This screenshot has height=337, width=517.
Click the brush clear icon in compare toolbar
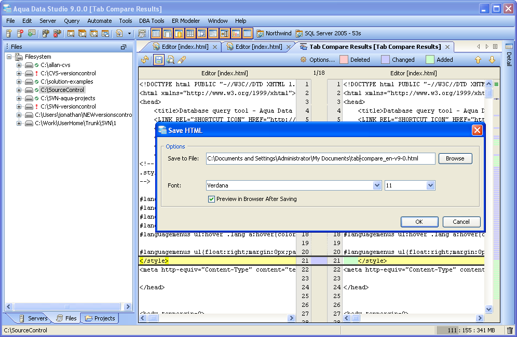[x=182, y=60]
